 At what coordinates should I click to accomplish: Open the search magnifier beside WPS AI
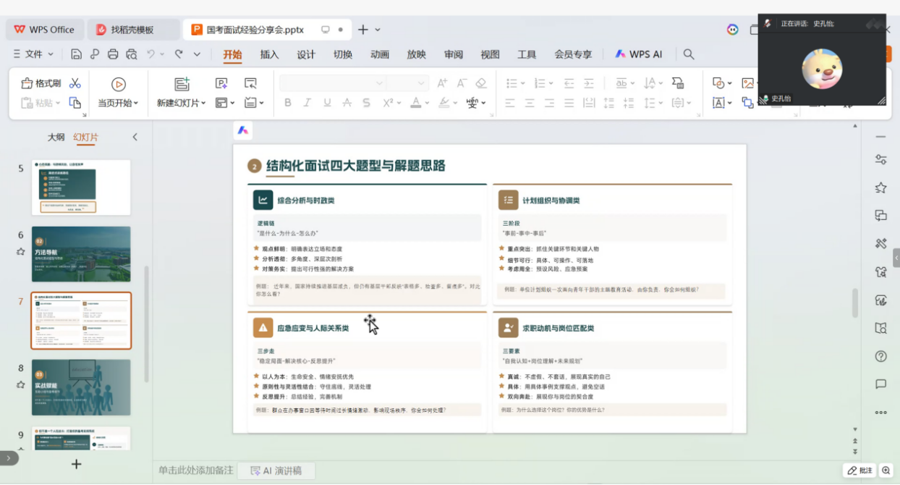tap(689, 54)
